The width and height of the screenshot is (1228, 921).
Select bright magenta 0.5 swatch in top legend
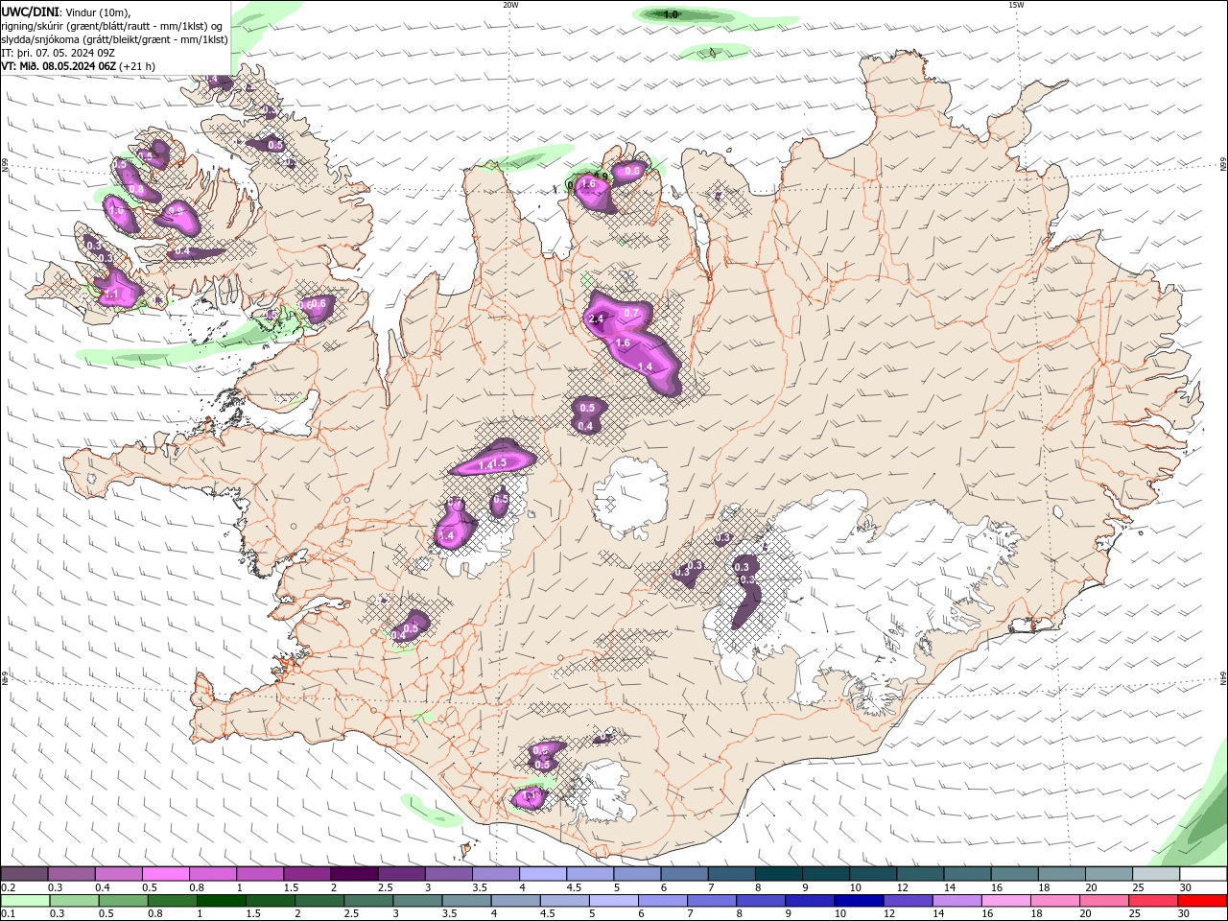165,874
